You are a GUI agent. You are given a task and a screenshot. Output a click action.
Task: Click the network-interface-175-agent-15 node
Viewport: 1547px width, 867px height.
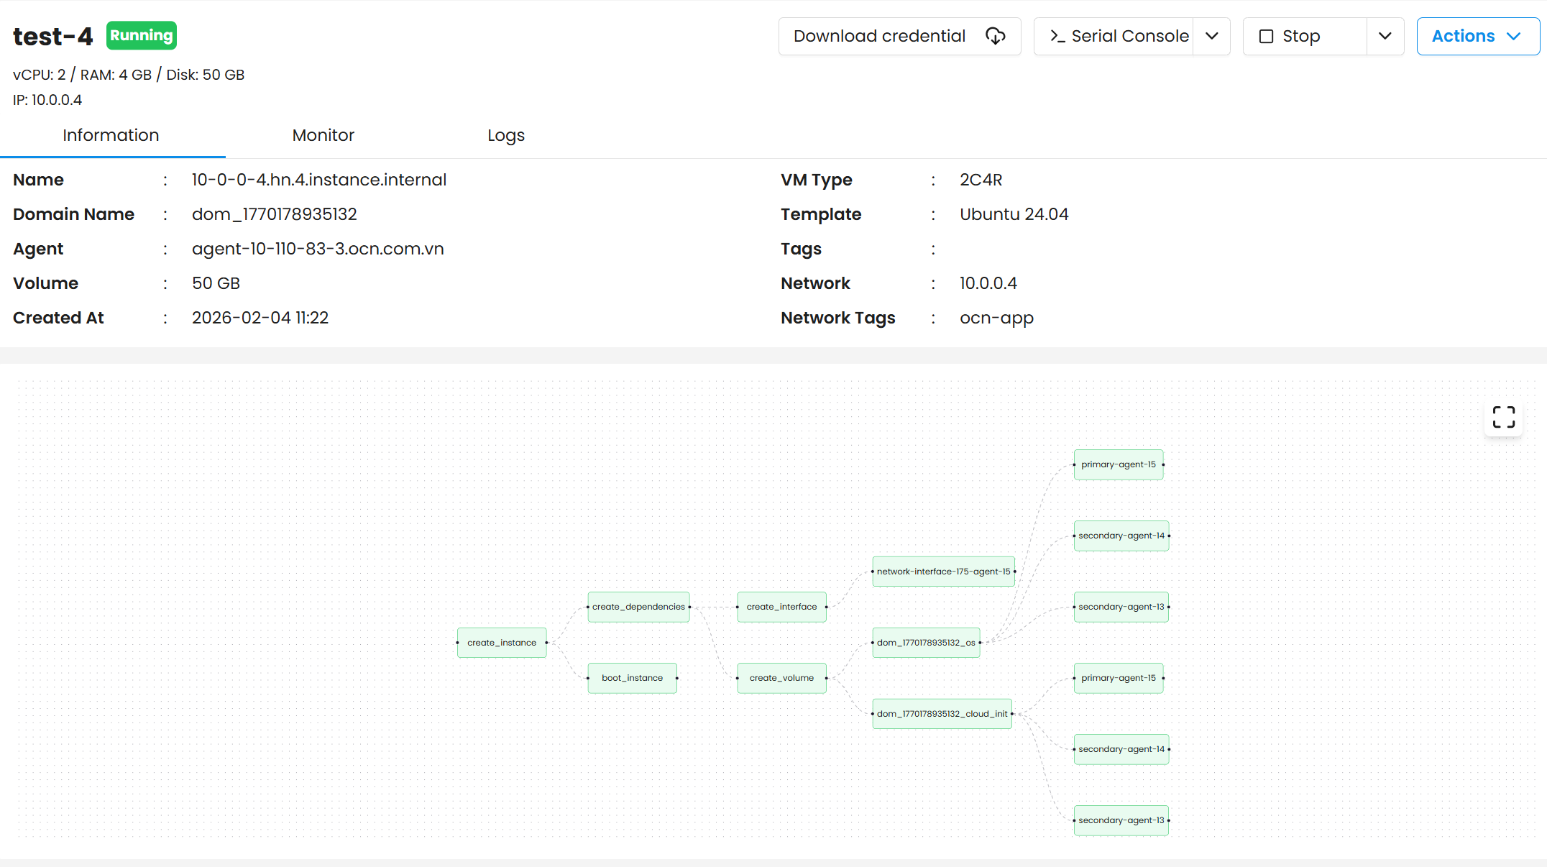click(x=943, y=572)
